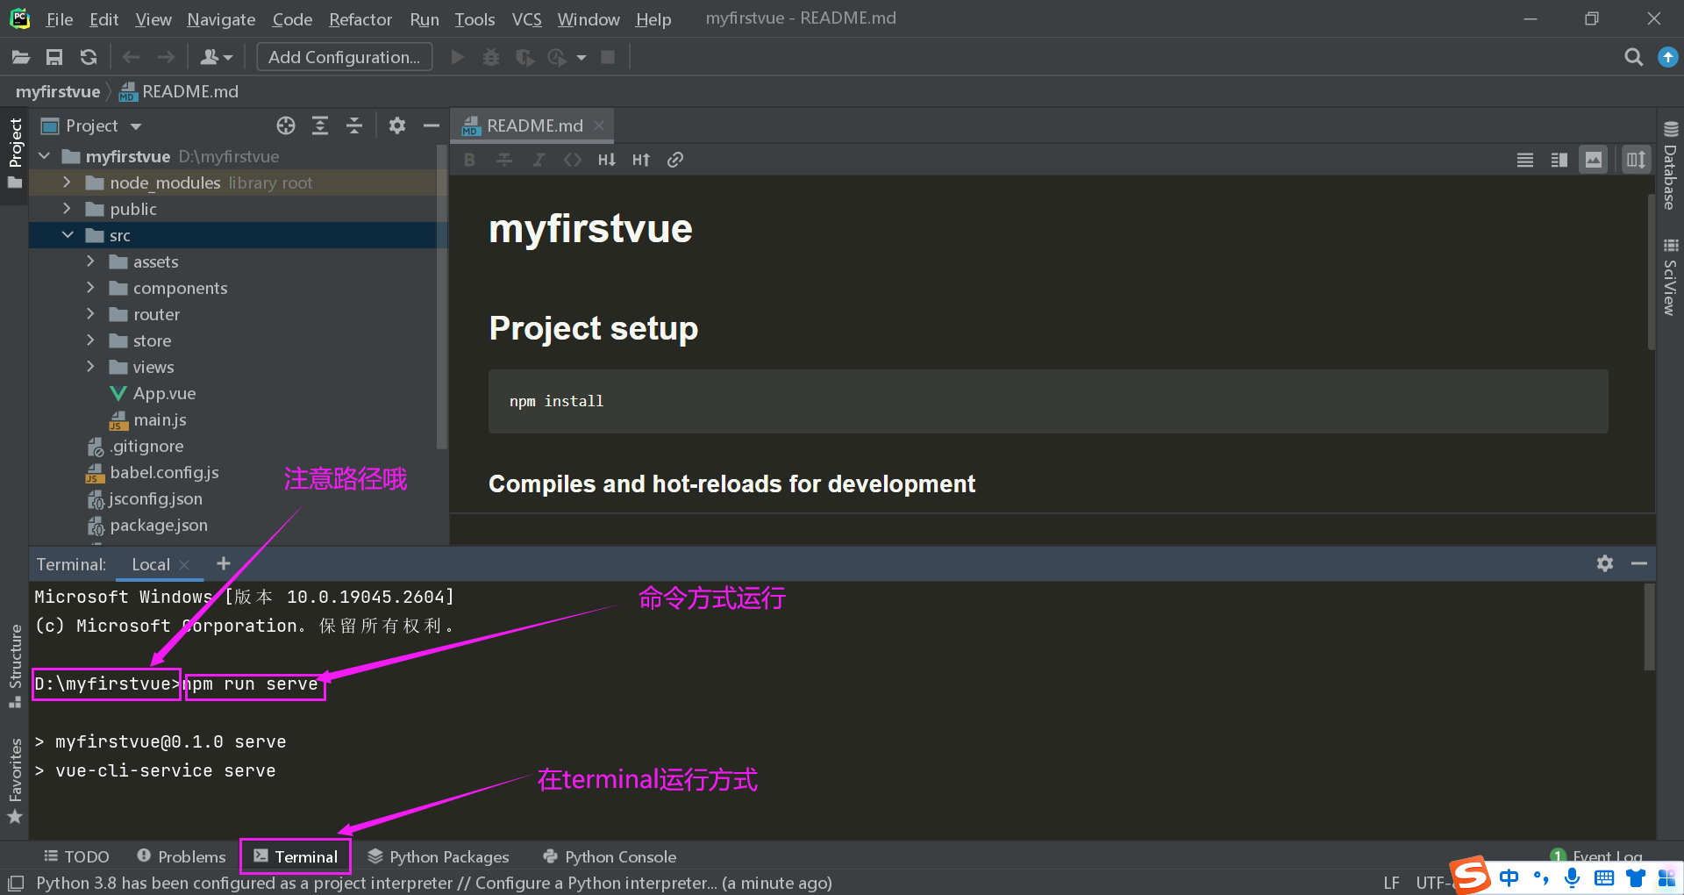Select the README.md editor tab
Image resolution: width=1684 pixels, height=895 pixels.
533,125
